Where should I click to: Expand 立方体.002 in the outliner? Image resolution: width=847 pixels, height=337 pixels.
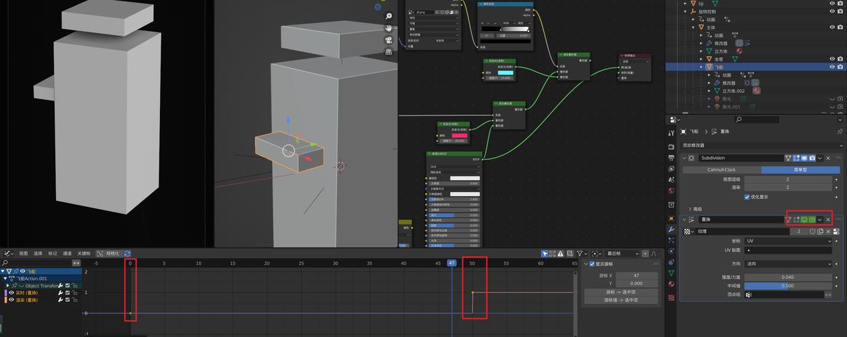point(709,90)
